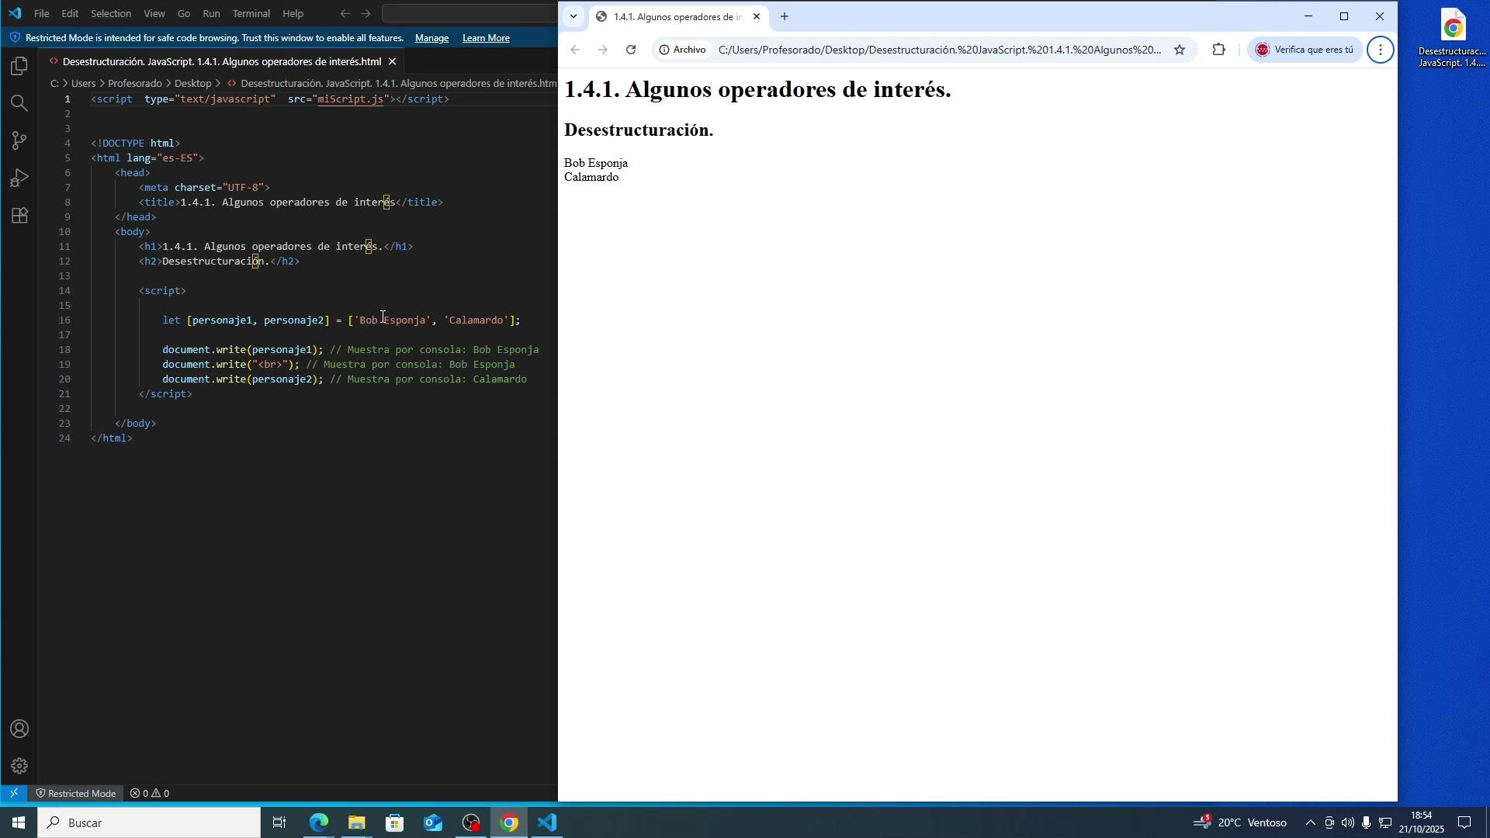This screenshot has width=1490, height=838.
Task: Open the Accounts menu icon
Action: point(19,729)
